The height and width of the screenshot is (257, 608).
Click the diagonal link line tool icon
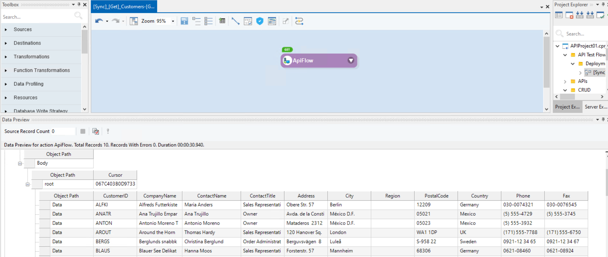[235, 21]
